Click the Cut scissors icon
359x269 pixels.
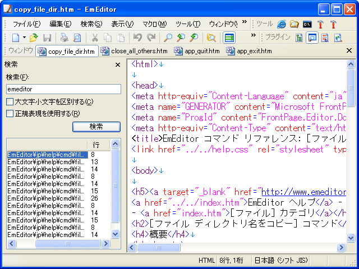(95, 38)
